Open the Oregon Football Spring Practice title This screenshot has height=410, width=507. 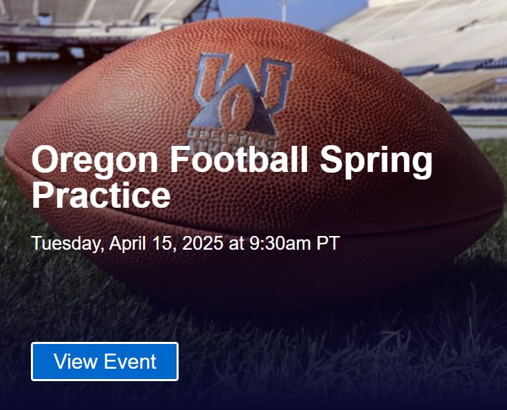(232, 177)
